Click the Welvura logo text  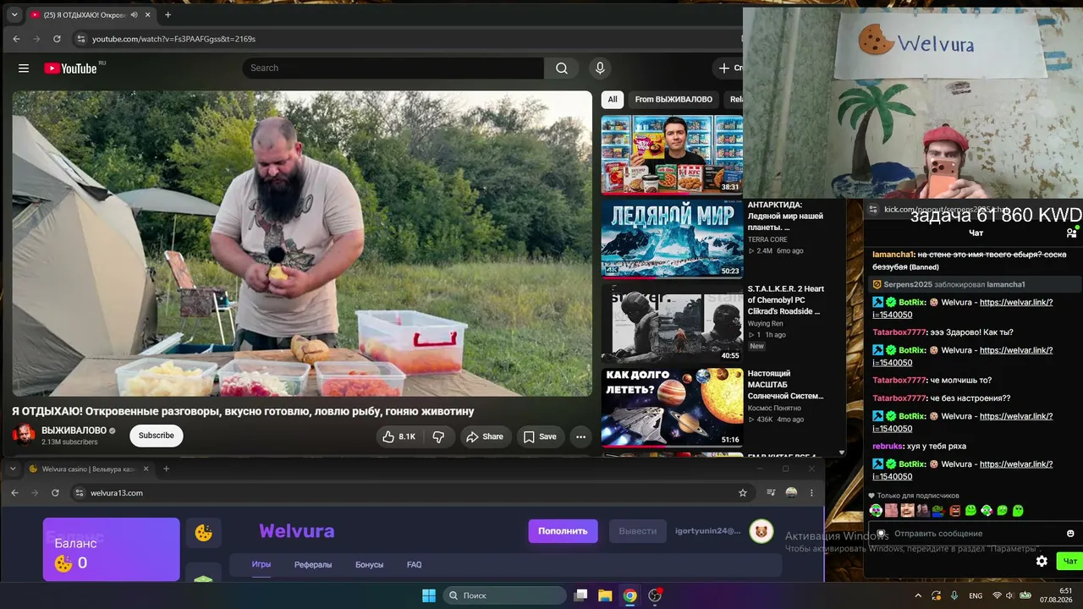click(297, 531)
